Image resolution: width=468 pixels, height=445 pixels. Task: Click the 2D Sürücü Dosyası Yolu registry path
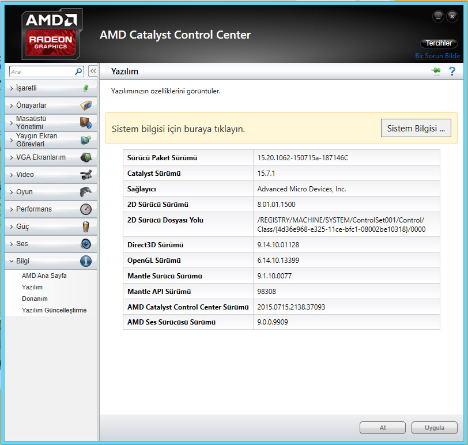click(x=341, y=225)
